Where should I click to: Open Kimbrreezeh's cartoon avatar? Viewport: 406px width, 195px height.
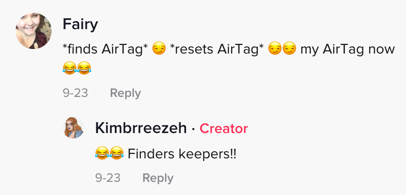[x=74, y=128]
